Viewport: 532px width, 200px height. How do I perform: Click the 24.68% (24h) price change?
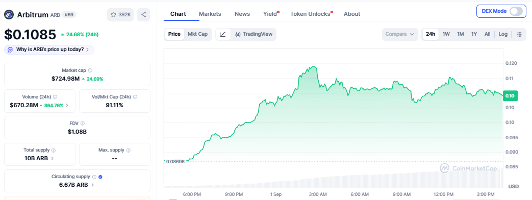[80, 34]
